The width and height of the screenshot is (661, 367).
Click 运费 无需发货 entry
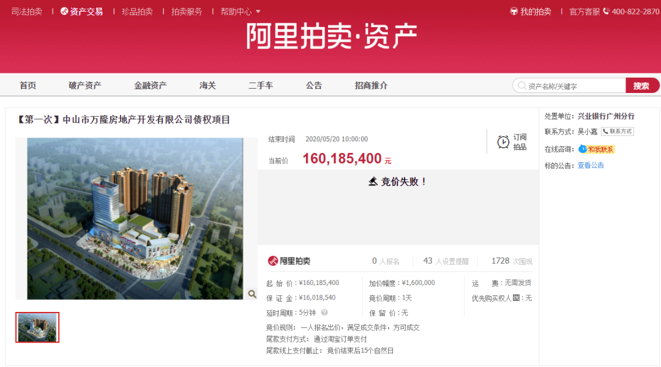click(501, 283)
